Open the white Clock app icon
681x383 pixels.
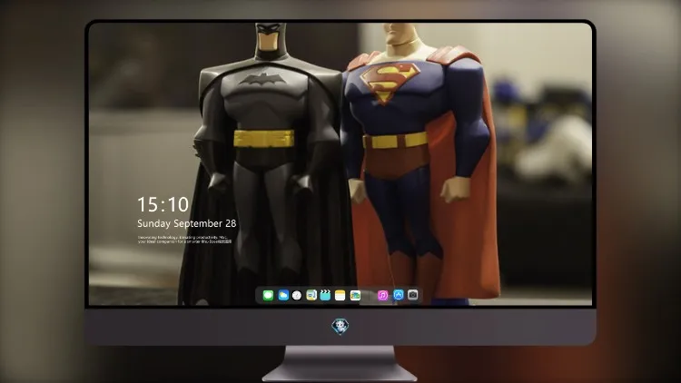point(297,295)
